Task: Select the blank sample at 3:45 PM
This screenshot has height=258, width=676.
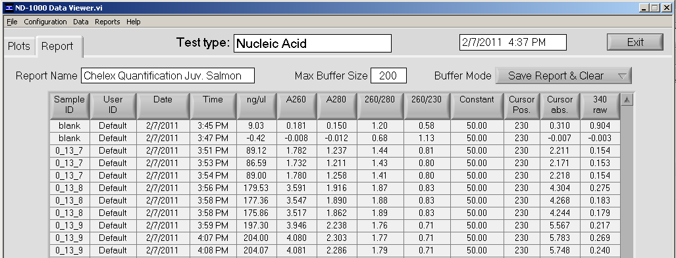Action: pos(69,125)
